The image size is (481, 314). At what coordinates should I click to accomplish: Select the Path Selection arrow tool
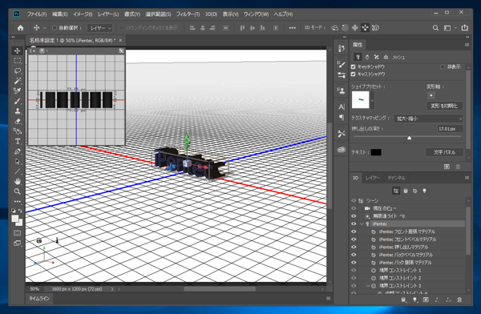tap(18, 161)
